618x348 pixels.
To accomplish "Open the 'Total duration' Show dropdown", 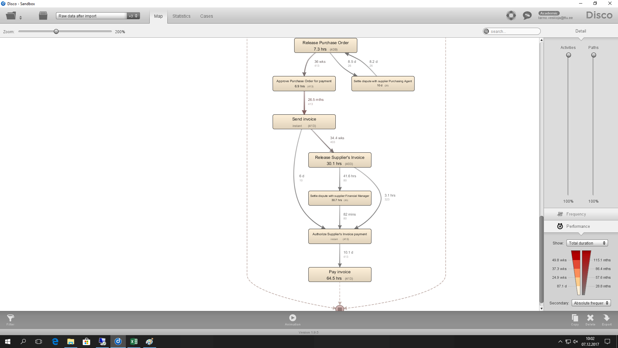I will (x=587, y=243).
